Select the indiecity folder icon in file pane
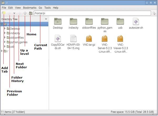The image size is (158, 116). 73,21
